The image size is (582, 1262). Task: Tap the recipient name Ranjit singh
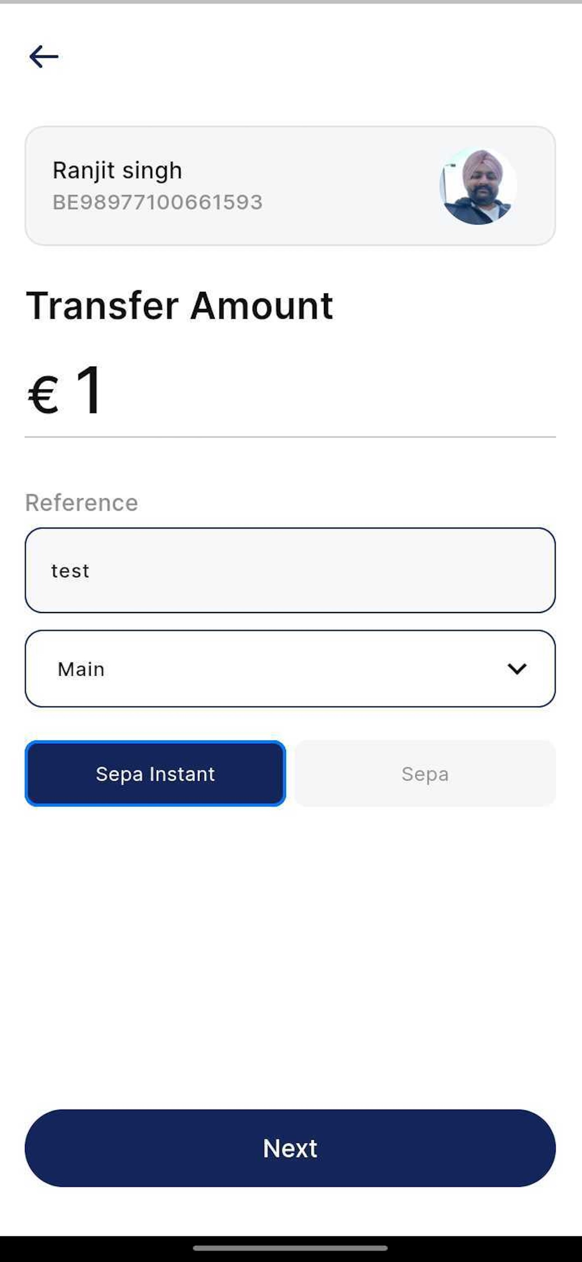click(x=117, y=171)
